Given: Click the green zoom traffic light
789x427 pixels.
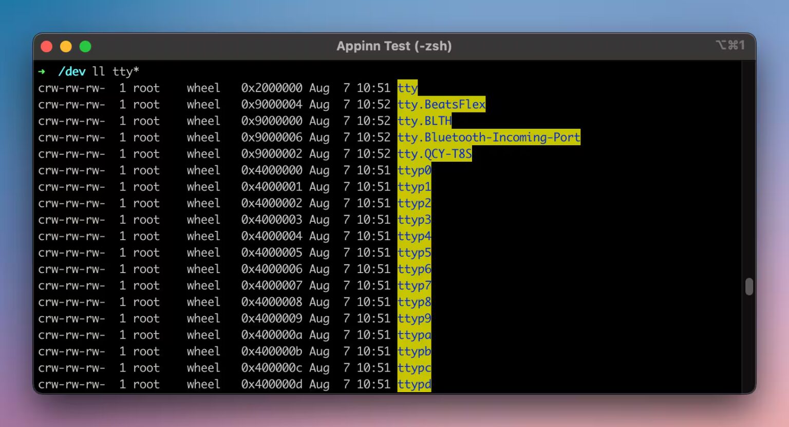Looking at the screenshot, I should point(85,46).
